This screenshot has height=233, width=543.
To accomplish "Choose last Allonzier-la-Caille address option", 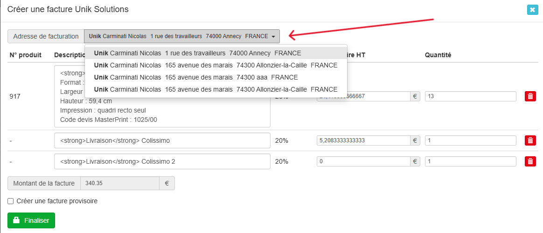I will (x=216, y=89).
